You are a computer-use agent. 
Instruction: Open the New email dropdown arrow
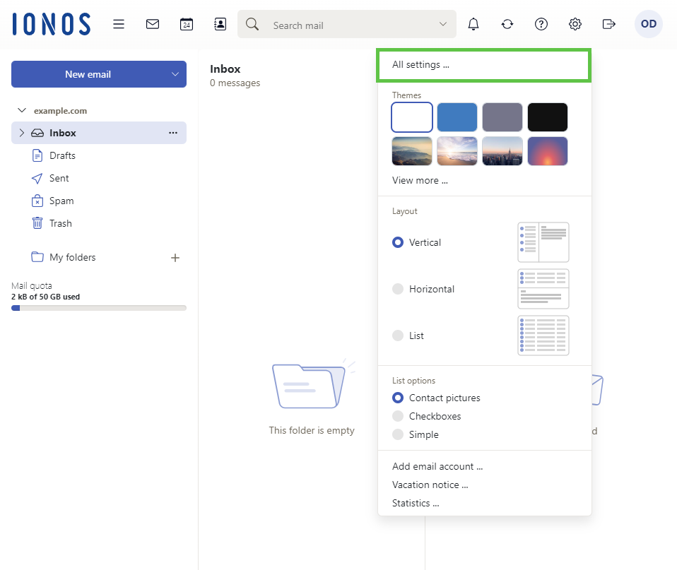(x=174, y=74)
